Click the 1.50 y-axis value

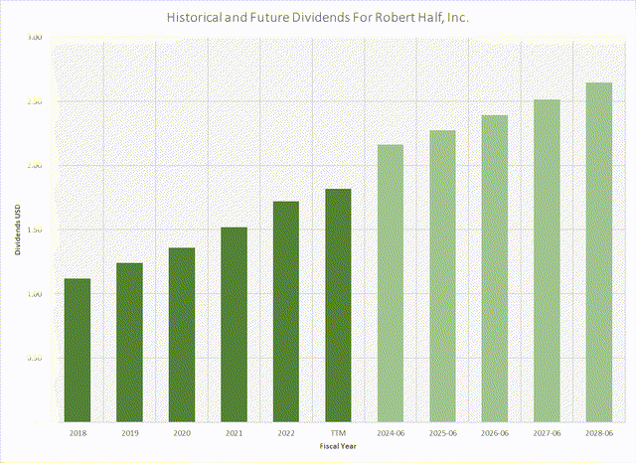[x=35, y=230]
